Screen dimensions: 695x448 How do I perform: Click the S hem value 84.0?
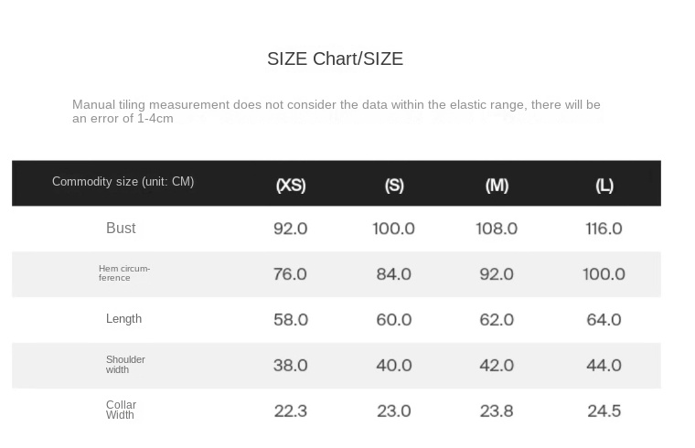pyautogui.click(x=393, y=274)
